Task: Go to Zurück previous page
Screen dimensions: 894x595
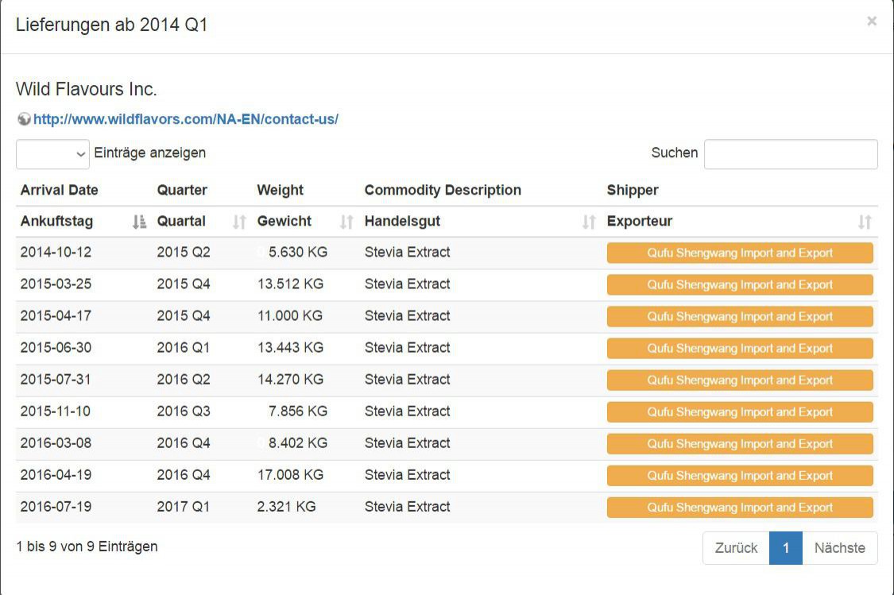Action: [736, 548]
